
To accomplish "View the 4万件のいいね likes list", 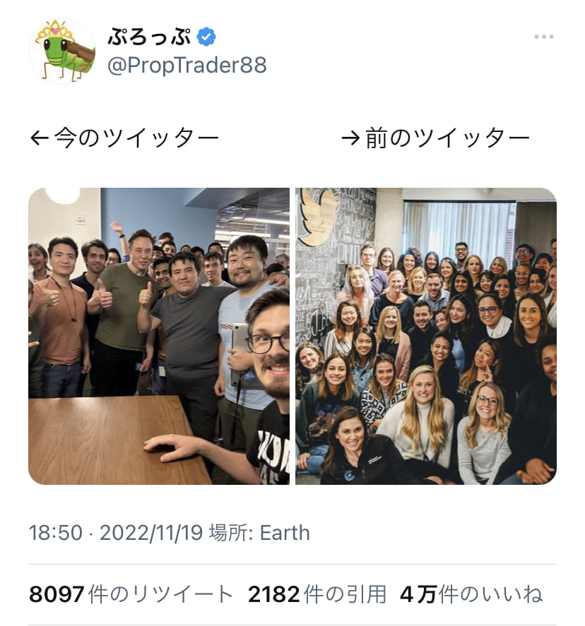I will 471,594.
